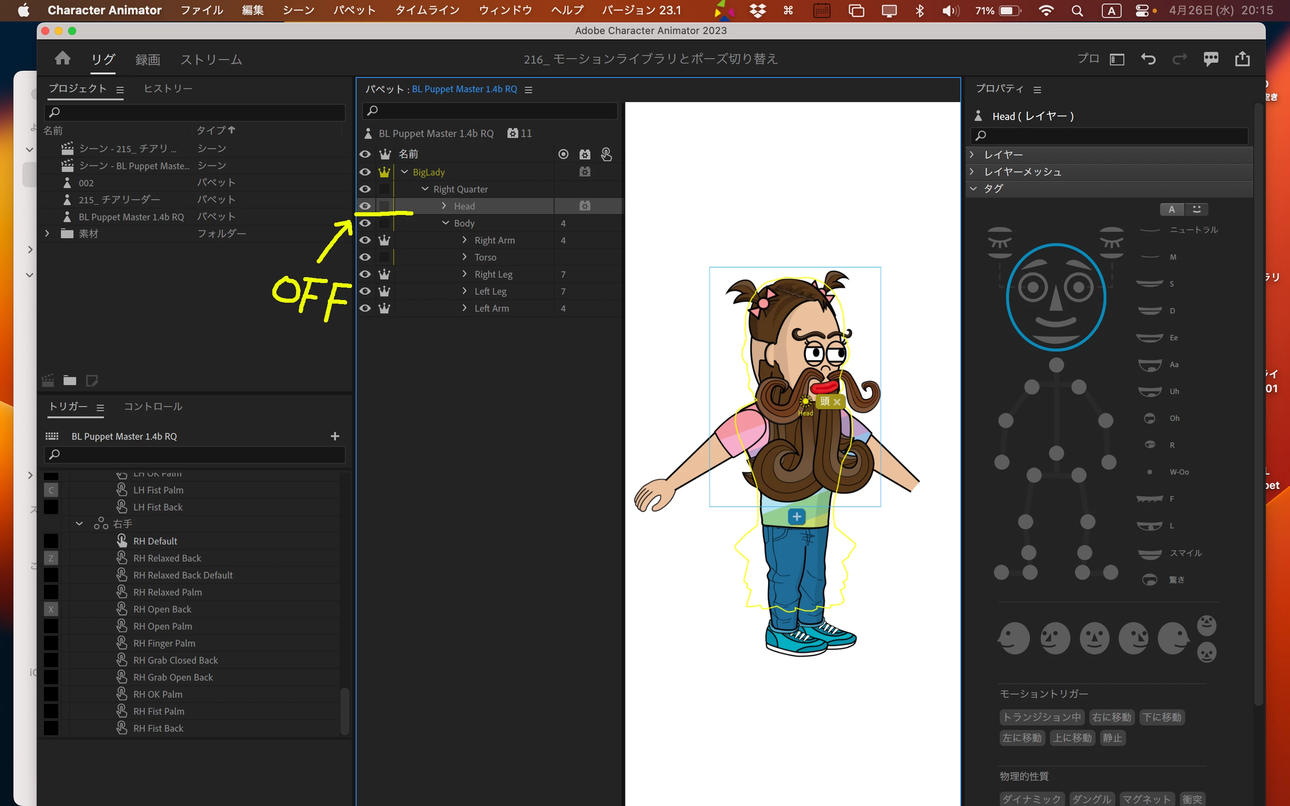The image size is (1290, 806).
Task: Click the new folder icon in the Project panel
Action: click(x=70, y=381)
